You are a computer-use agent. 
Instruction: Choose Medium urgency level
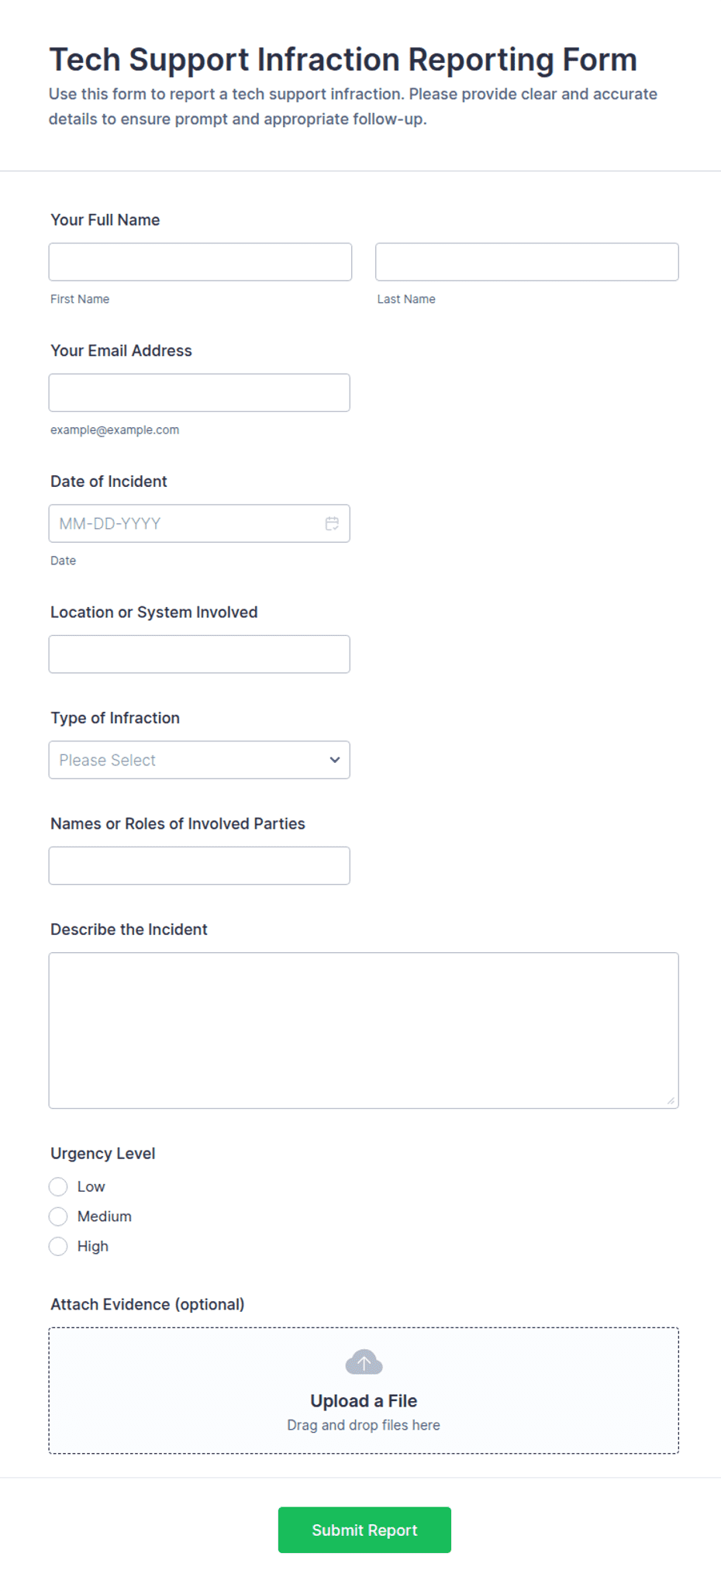[x=58, y=1217]
